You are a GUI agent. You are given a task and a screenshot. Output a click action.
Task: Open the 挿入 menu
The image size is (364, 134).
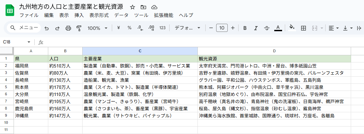coord(79,15)
